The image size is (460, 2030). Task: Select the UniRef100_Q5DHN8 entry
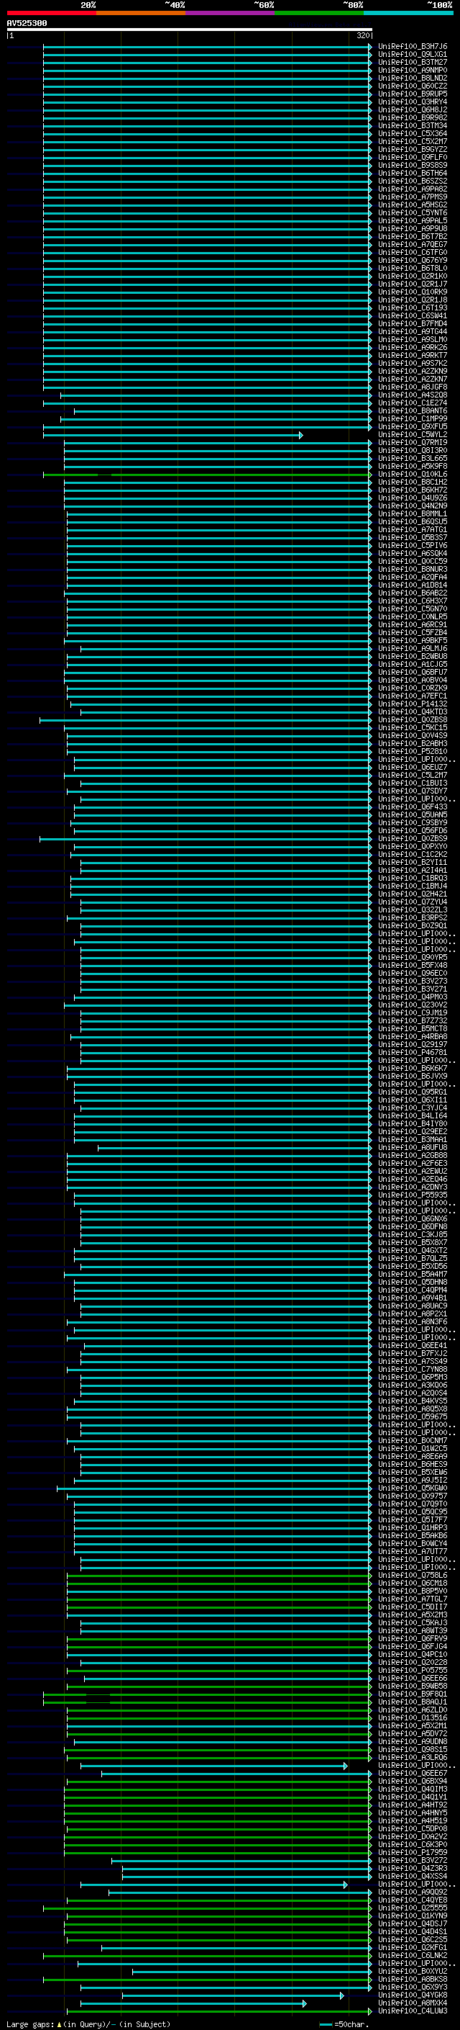tap(413, 1283)
